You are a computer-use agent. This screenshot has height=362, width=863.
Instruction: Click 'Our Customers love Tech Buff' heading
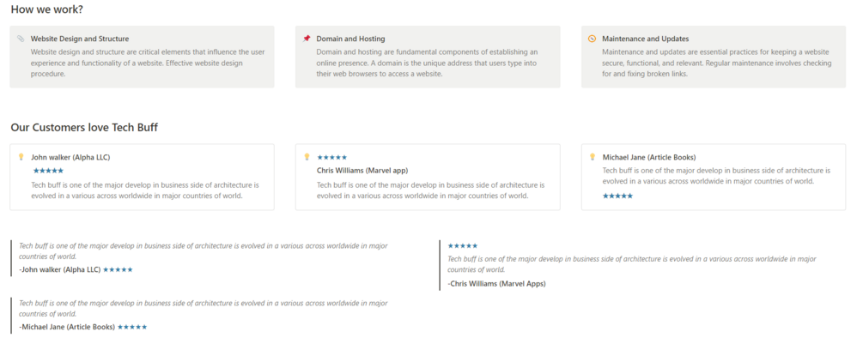pos(84,128)
